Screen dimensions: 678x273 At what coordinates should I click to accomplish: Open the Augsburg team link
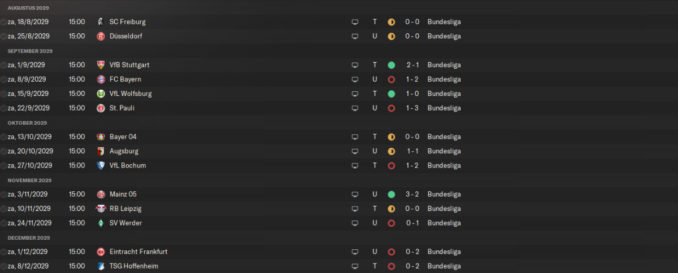(x=124, y=151)
